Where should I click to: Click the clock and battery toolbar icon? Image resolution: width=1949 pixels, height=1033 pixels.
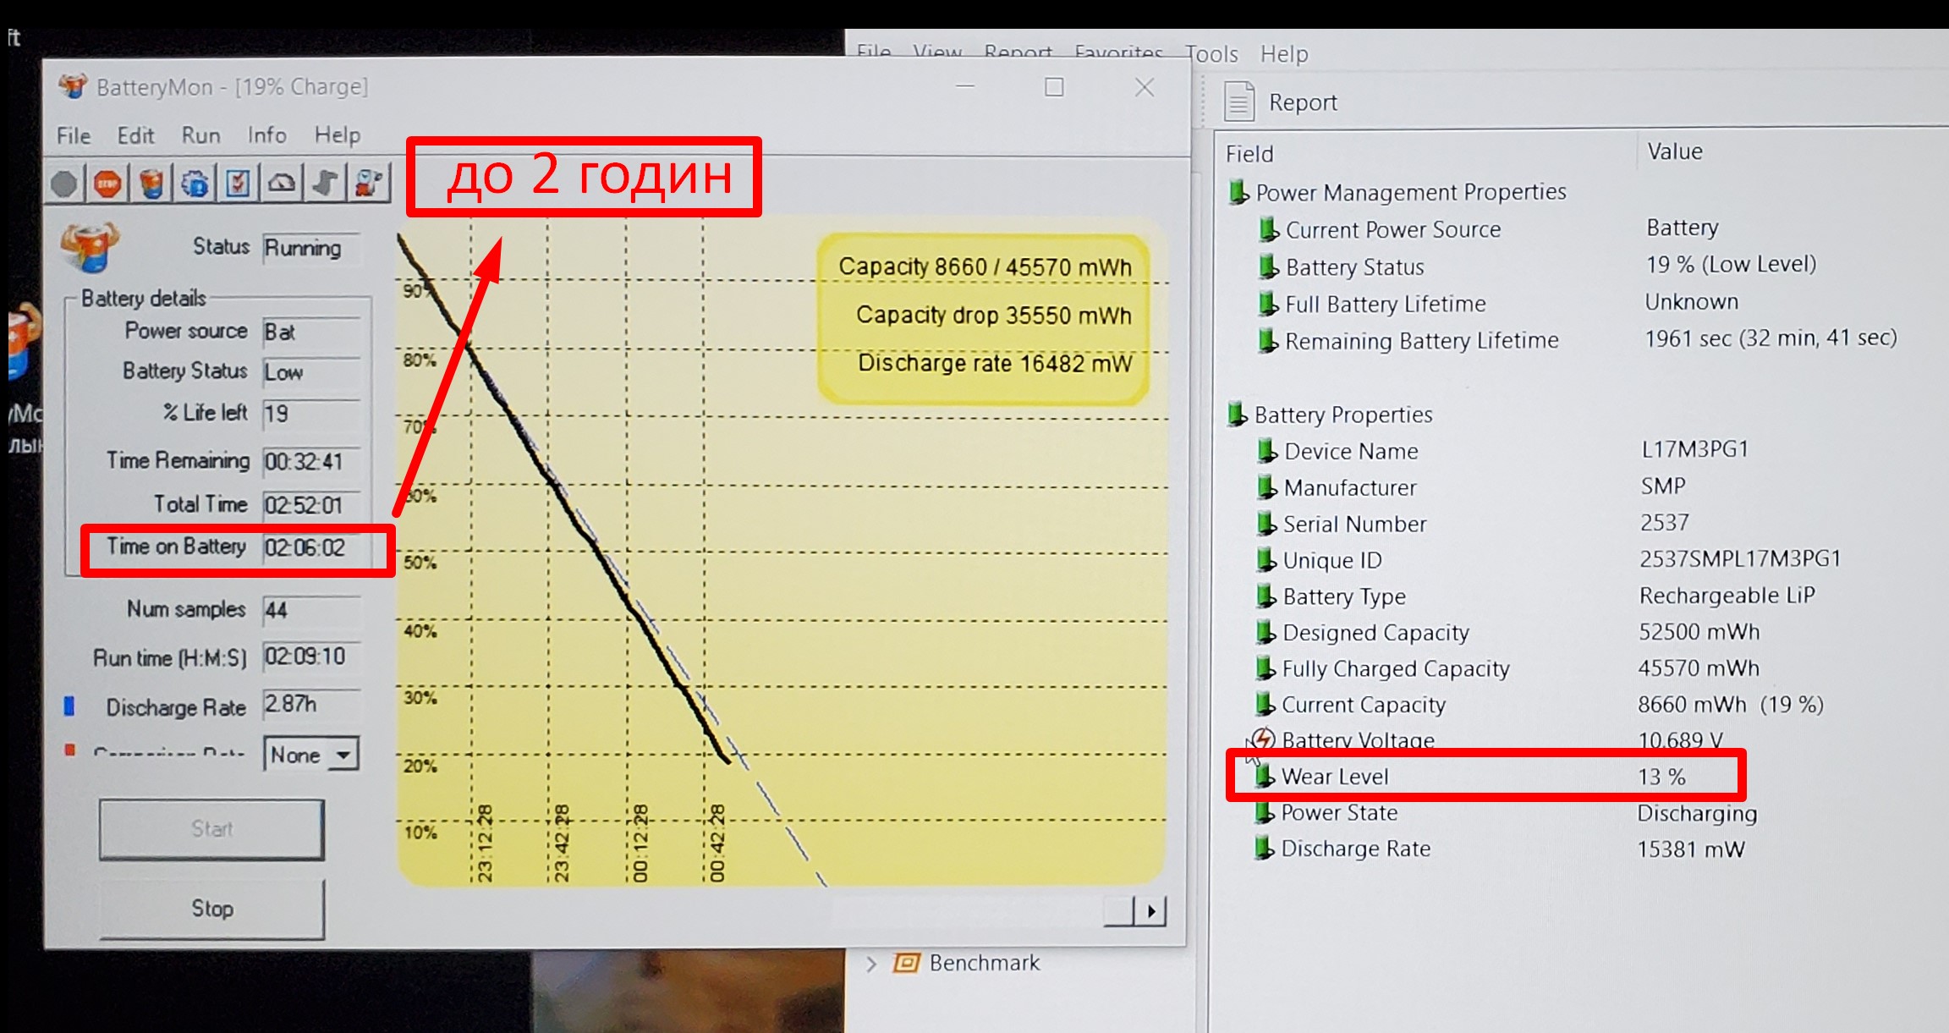click(369, 184)
